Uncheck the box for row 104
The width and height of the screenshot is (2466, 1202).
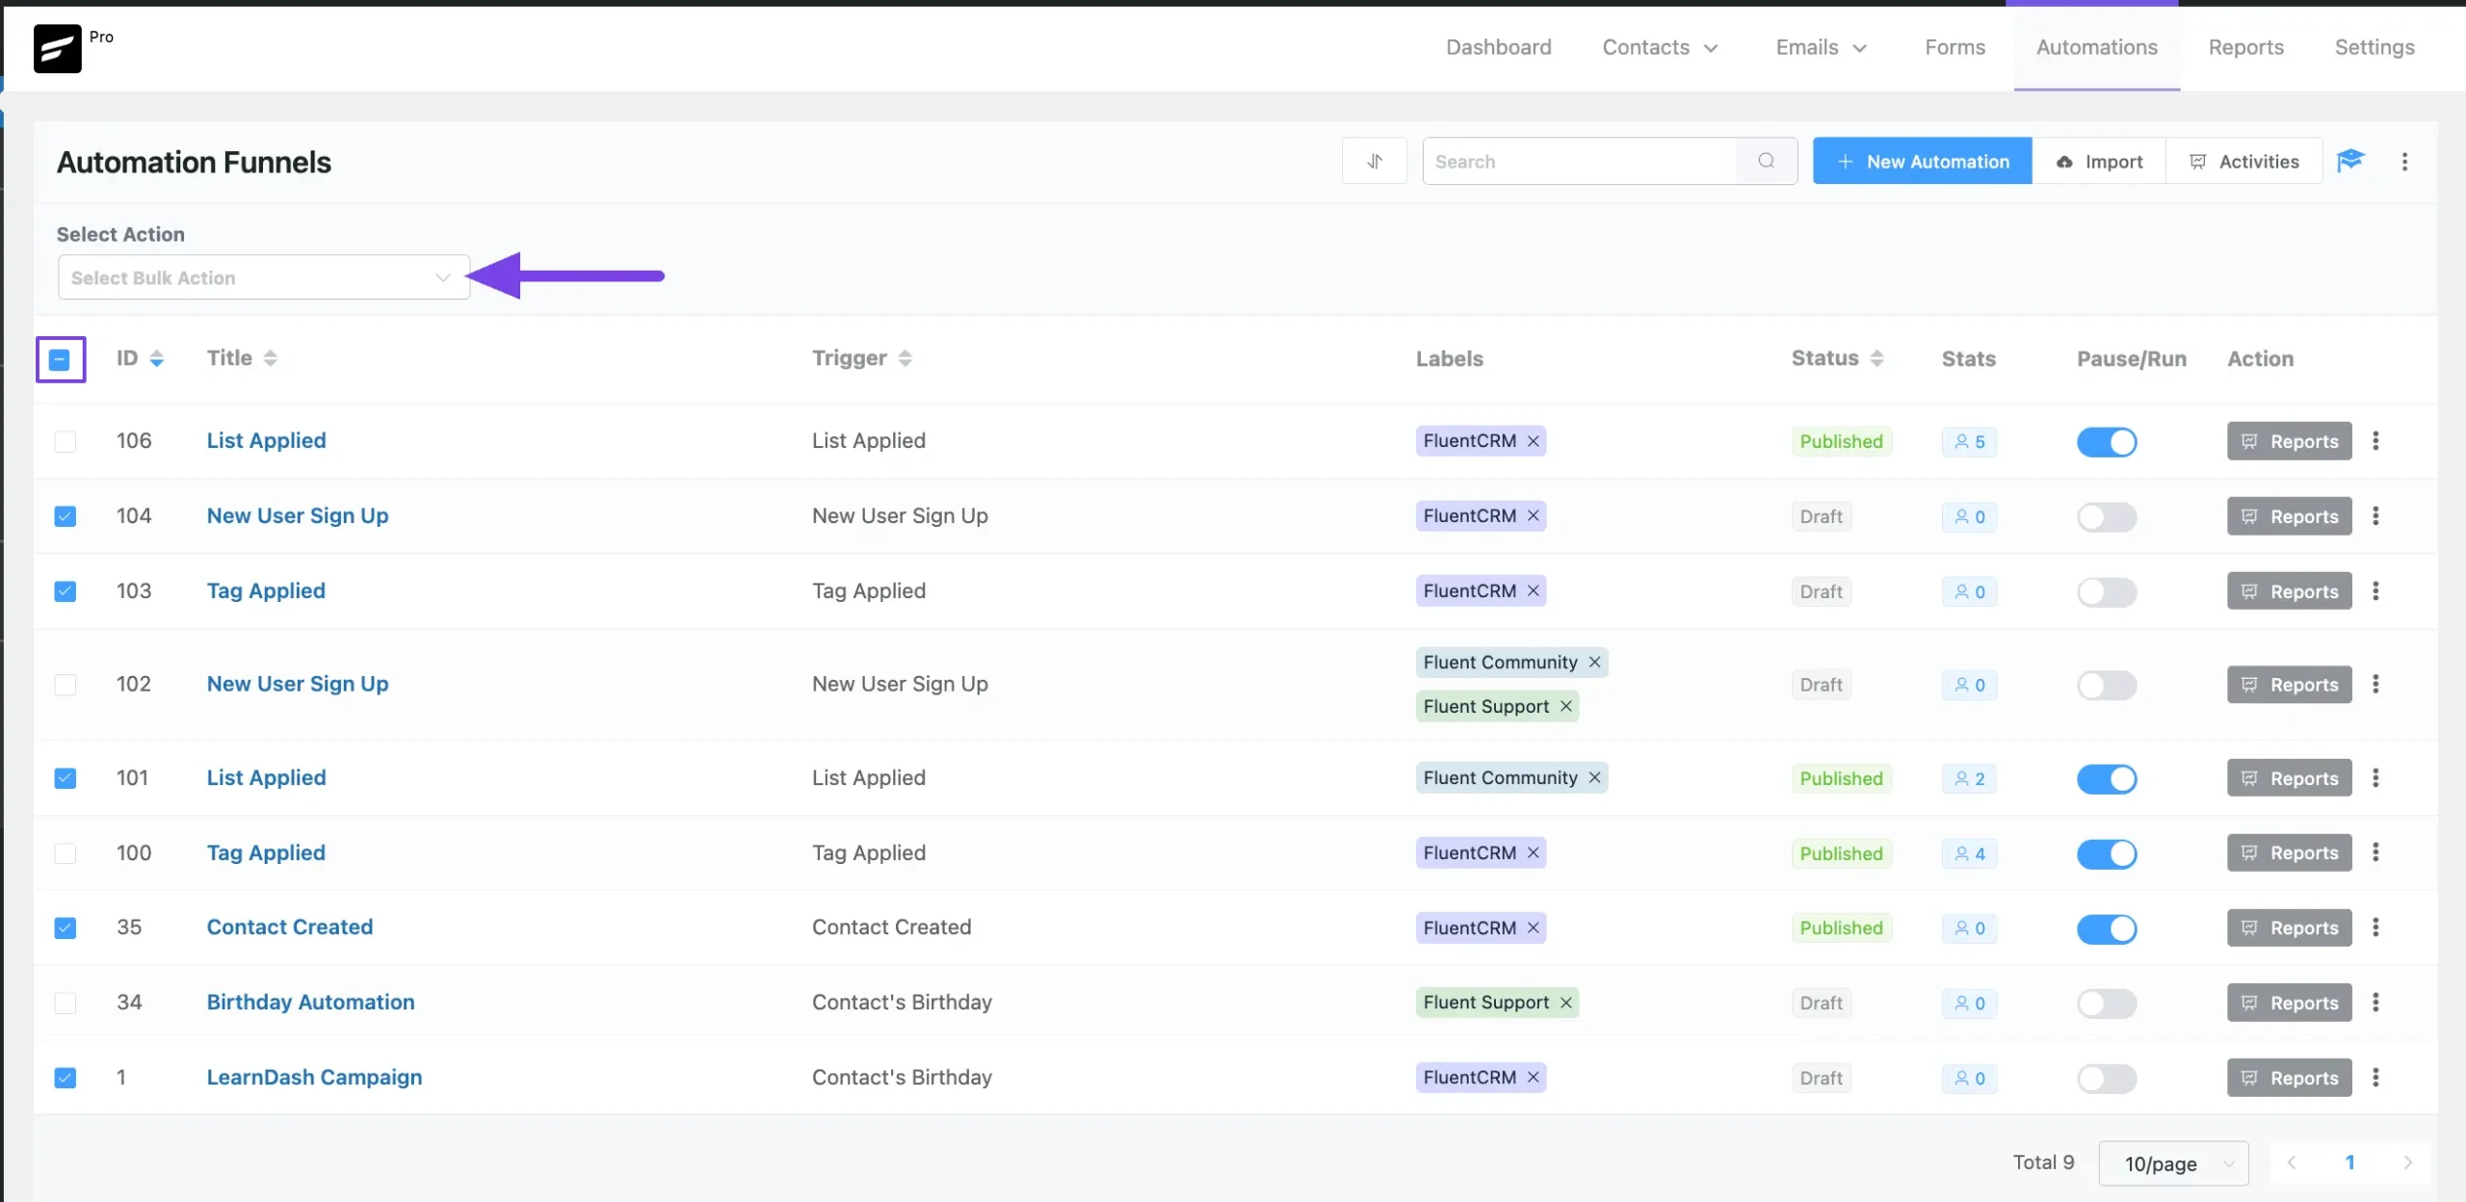click(65, 516)
